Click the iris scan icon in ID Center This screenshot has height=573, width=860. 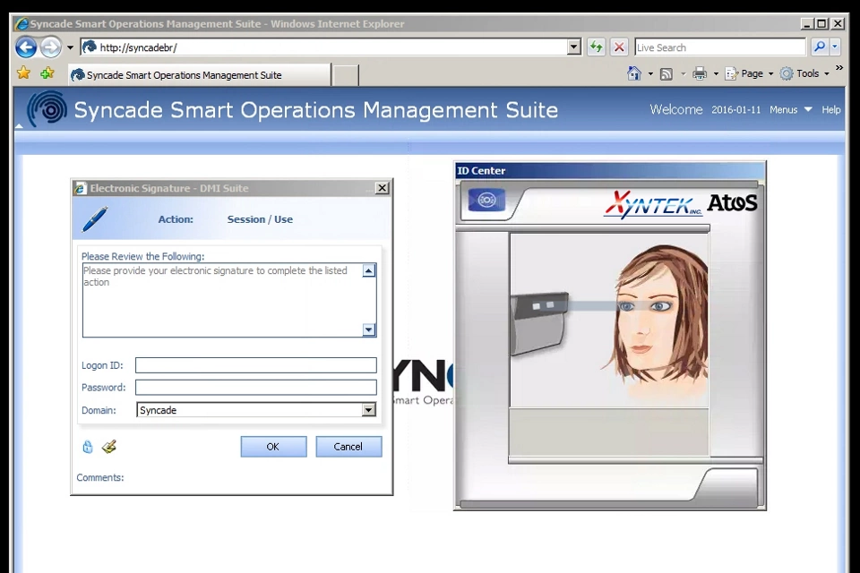486,201
